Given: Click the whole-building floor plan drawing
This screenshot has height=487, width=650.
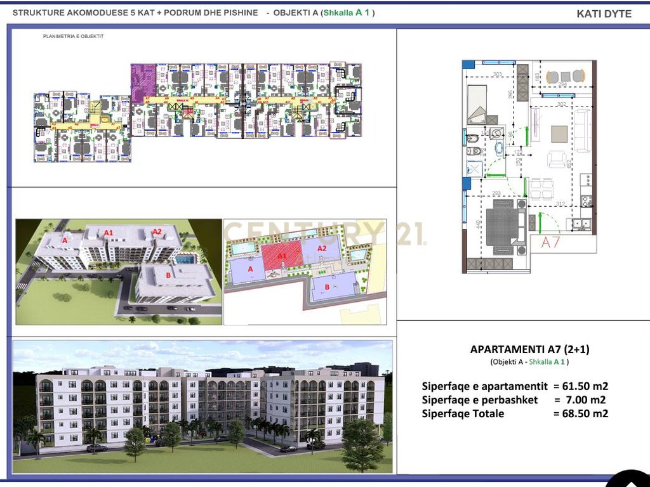Looking at the screenshot, I should click(x=197, y=112).
